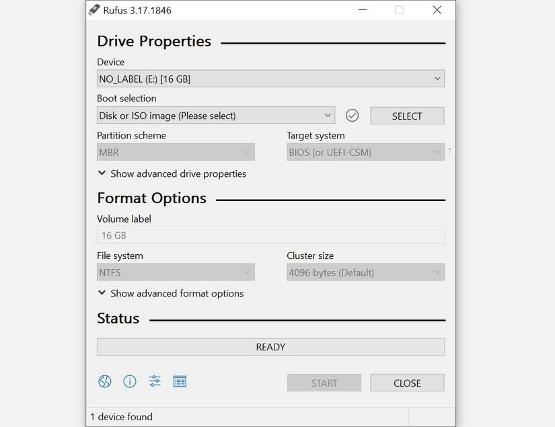Compute image checksums with the checkmark icon

click(353, 115)
